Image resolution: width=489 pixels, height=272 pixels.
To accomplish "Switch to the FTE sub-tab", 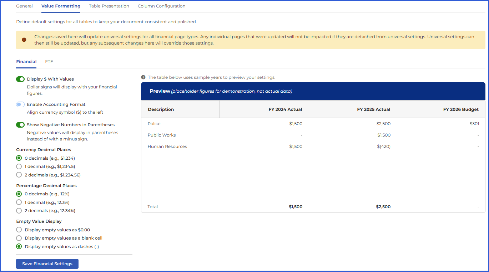I will click(x=49, y=62).
